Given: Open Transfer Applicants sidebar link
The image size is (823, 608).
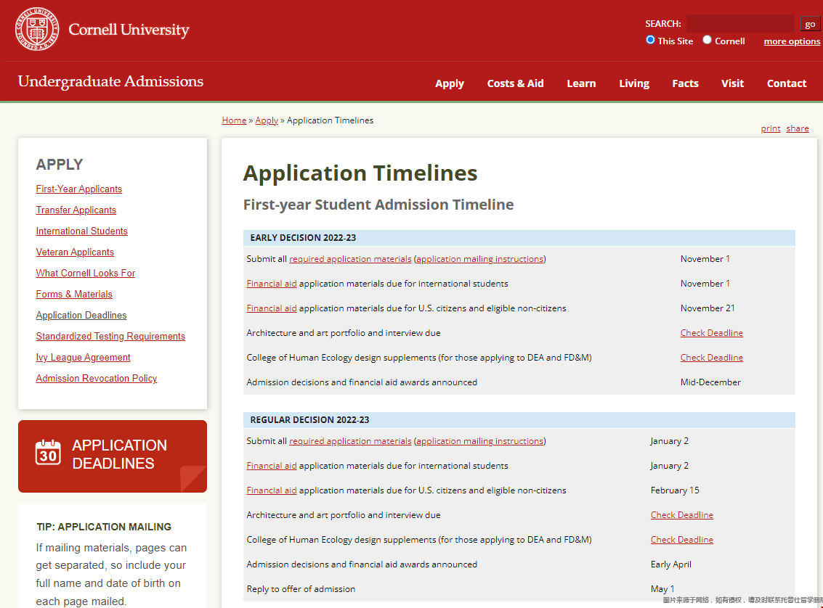Looking at the screenshot, I should [x=76, y=210].
